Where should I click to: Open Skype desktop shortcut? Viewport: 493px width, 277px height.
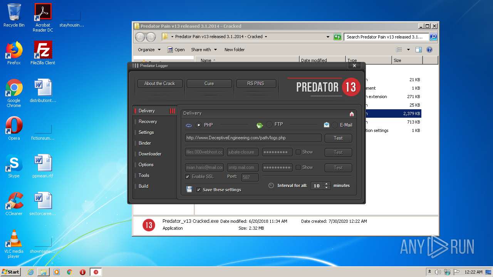pyautogui.click(x=14, y=166)
